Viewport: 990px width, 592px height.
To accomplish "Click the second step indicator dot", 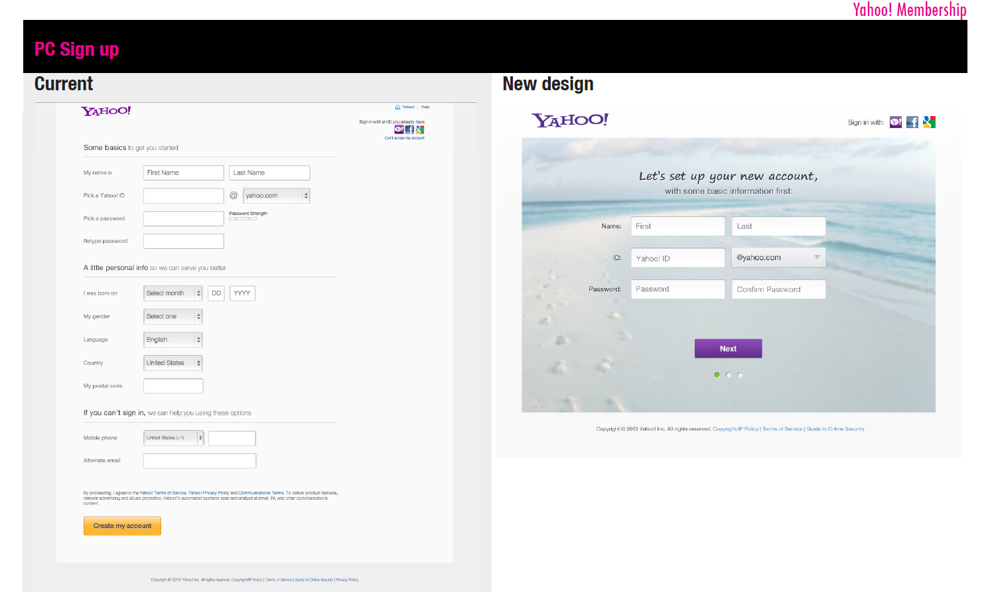I will (729, 375).
